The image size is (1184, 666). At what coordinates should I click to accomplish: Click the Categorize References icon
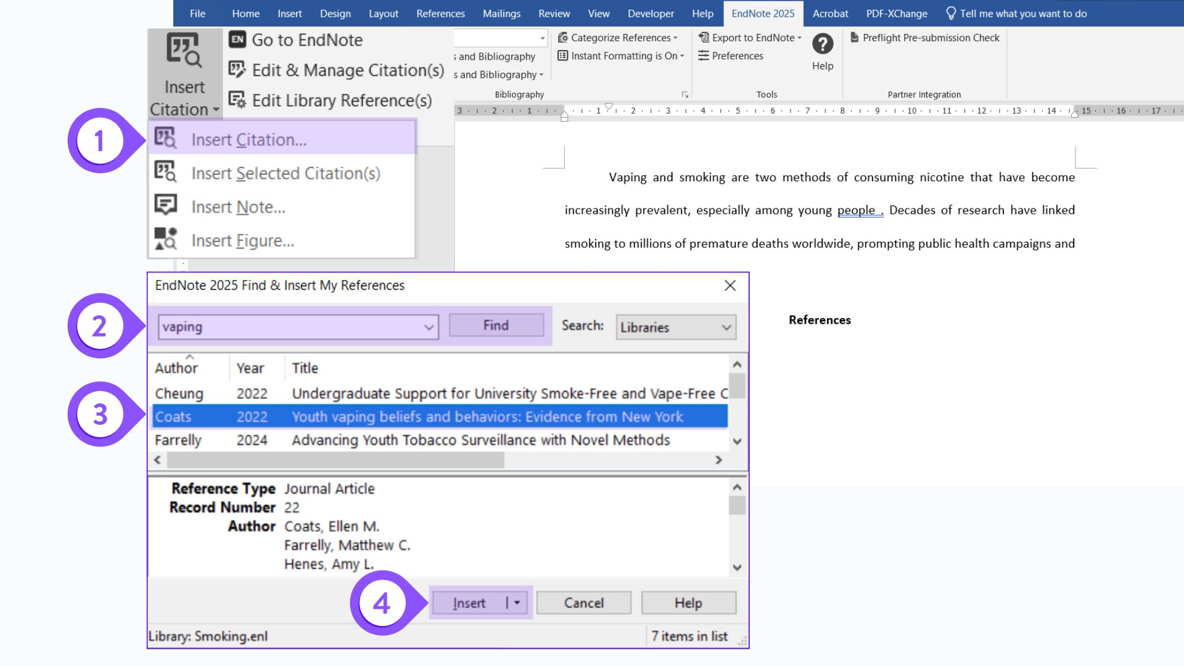coord(563,38)
